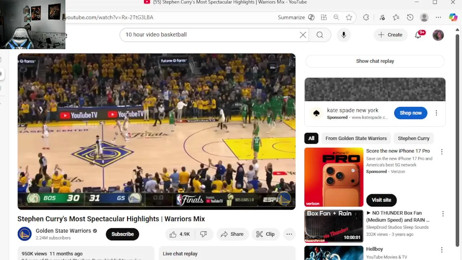
Task: Open the browser profile avatar icon
Action: [x=424, y=17]
